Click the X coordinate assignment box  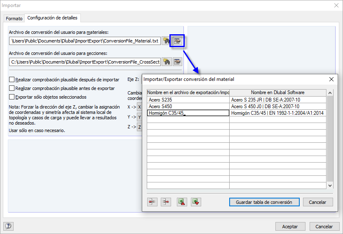coord(139,107)
